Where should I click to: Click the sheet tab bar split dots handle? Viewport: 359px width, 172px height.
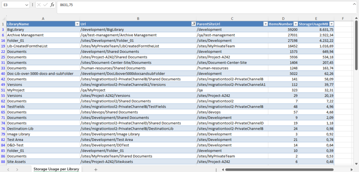pos(216,170)
